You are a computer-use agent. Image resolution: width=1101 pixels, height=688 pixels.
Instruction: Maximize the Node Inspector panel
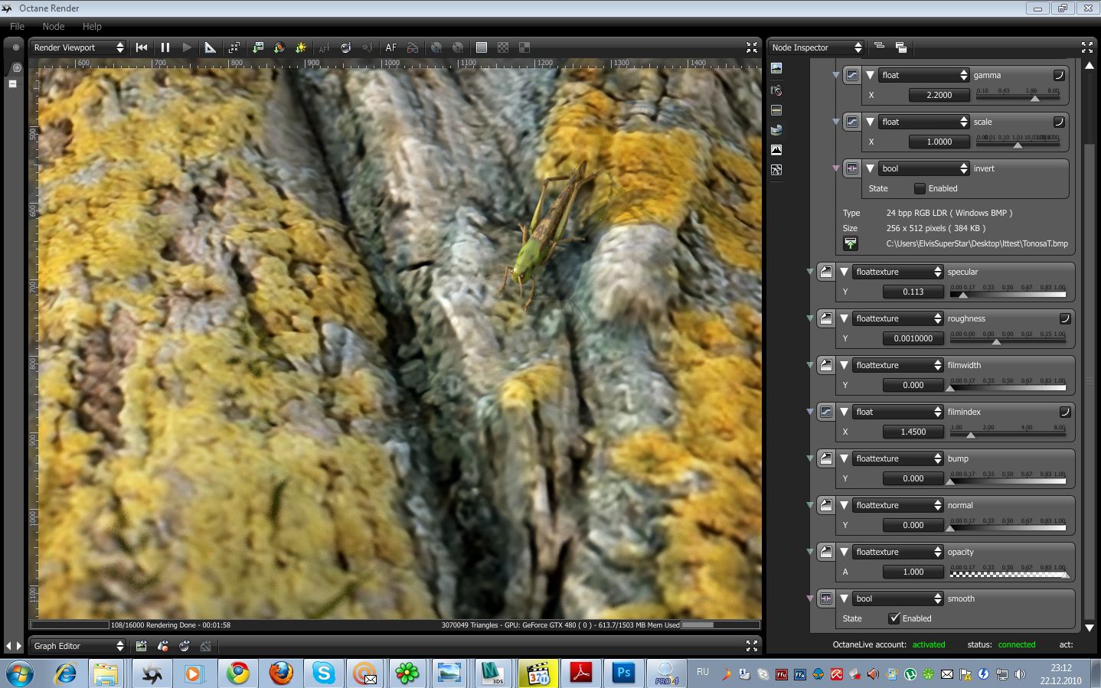tap(1086, 47)
